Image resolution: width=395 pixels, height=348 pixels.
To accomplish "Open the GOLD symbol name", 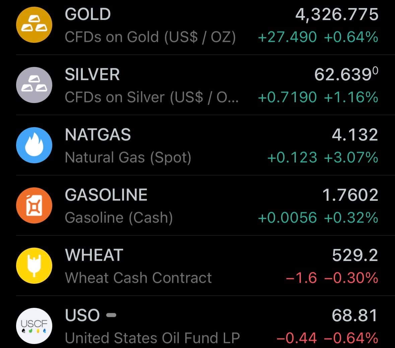I will [x=88, y=14].
